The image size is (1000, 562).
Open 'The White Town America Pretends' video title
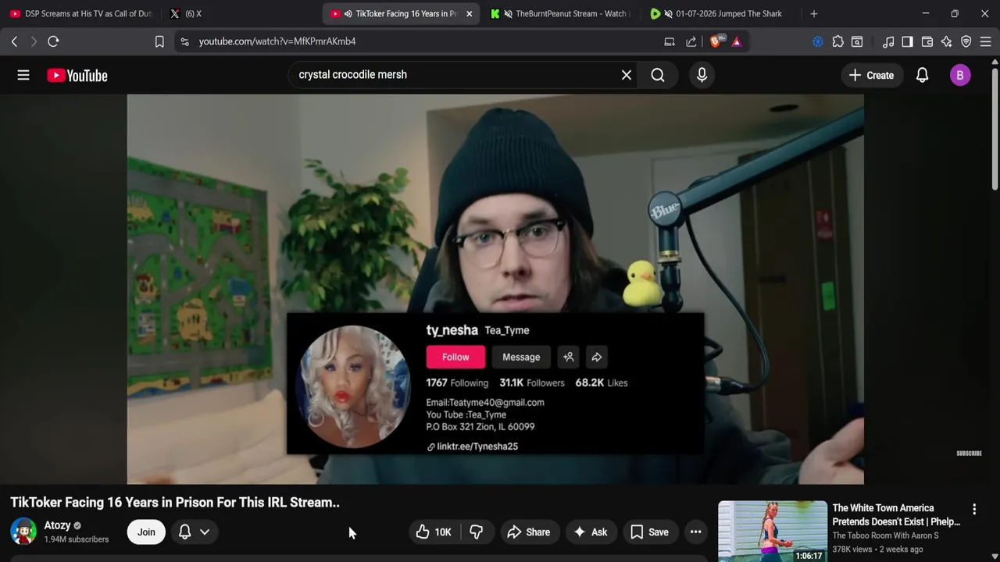coord(896,514)
